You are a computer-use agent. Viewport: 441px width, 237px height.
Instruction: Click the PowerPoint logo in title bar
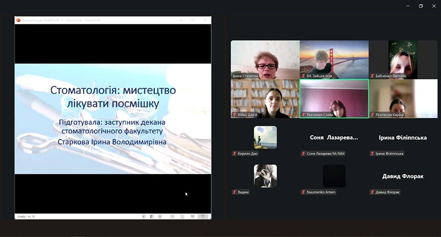point(18,20)
